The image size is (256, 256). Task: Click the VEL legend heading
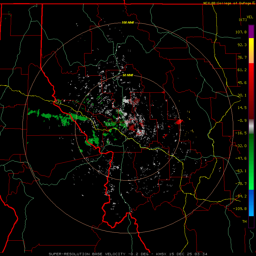click(x=250, y=17)
